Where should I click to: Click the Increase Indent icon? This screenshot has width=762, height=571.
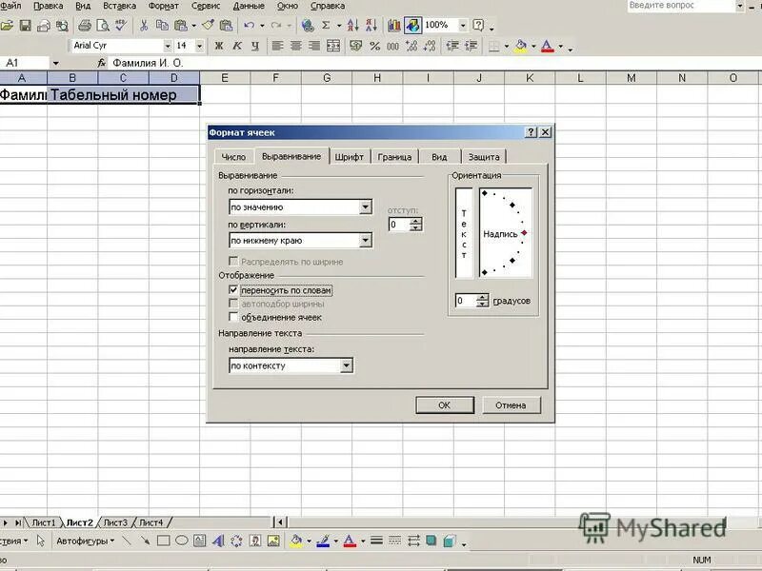[x=471, y=46]
